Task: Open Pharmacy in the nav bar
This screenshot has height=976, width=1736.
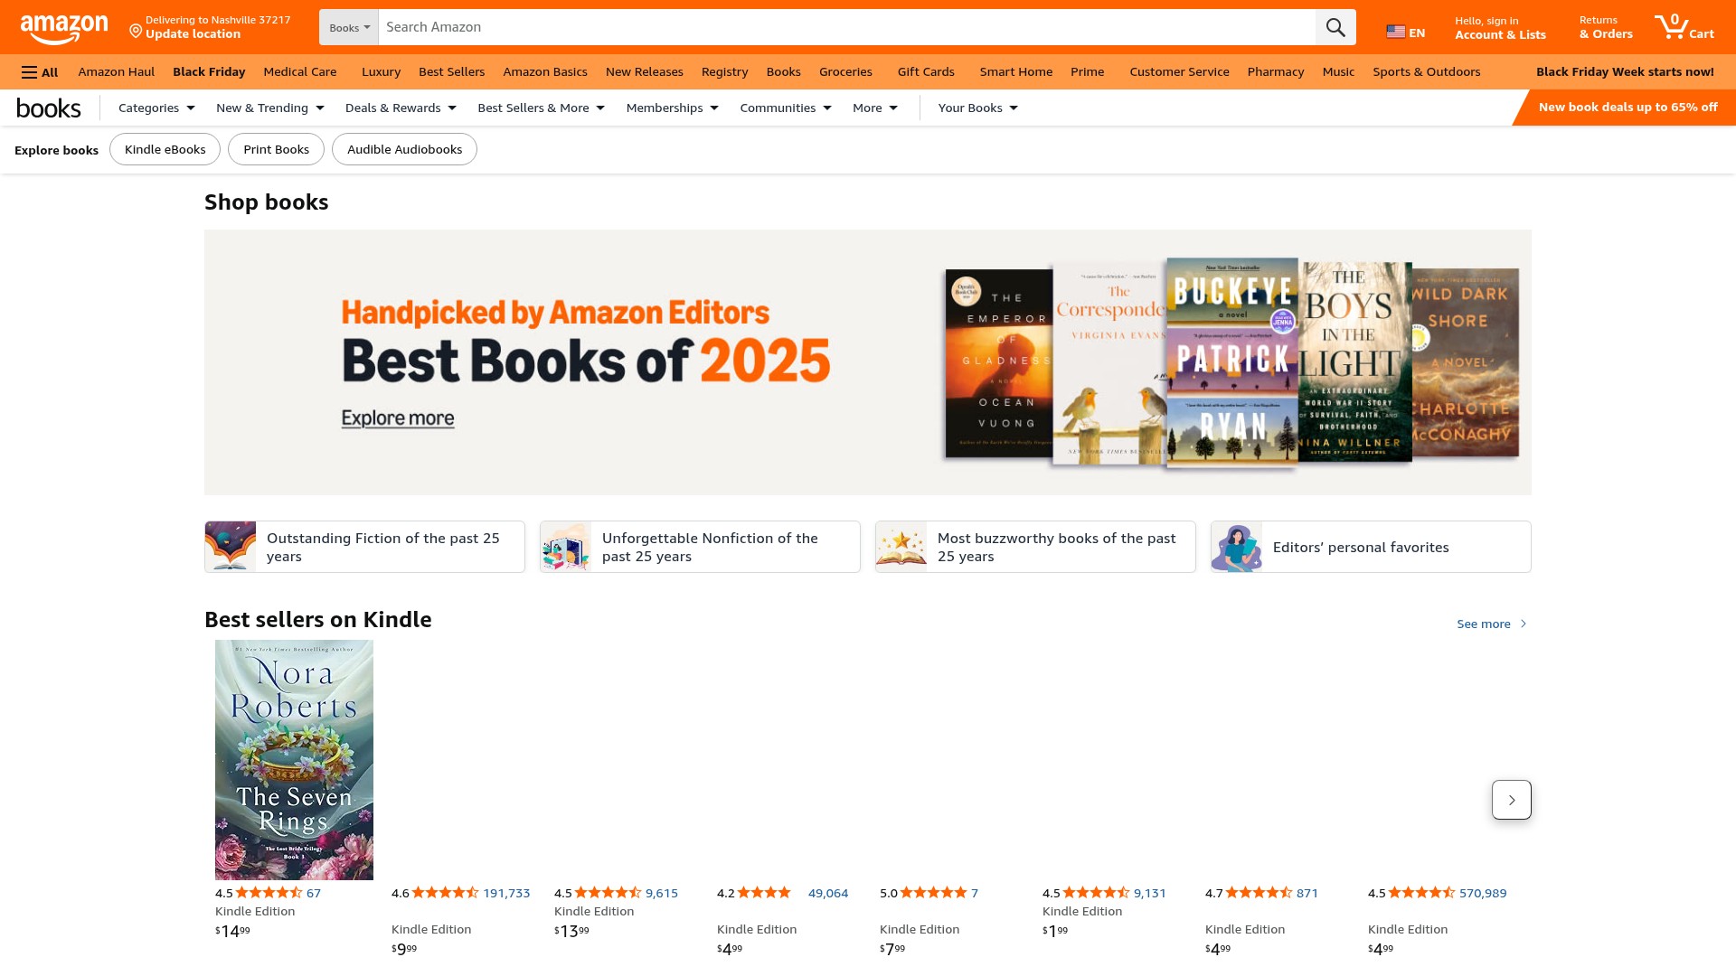Action: [x=1275, y=71]
